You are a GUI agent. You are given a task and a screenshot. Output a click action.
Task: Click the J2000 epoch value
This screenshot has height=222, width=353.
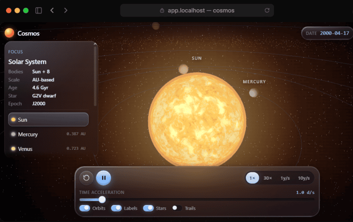point(39,103)
